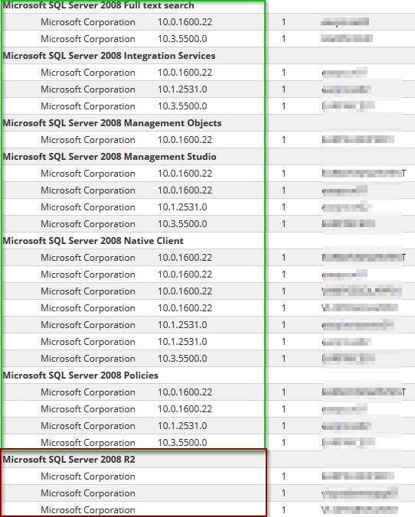This screenshot has width=415, height=517.
Task: Click version 10.0.1600.22 under Integration Services
Action: click(185, 73)
